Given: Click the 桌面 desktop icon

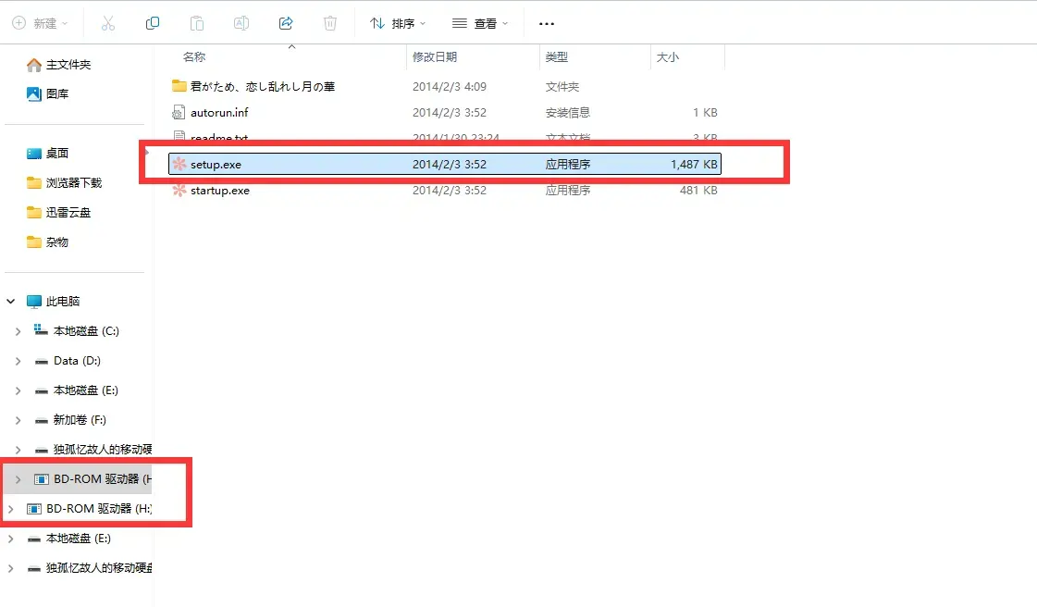Looking at the screenshot, I should pos(33,154).
